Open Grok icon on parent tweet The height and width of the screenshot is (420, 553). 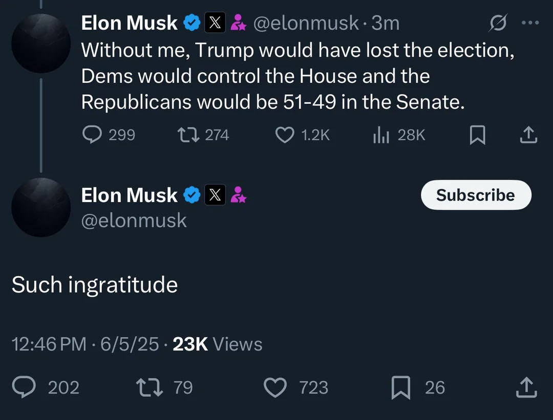[x=498, y=24]
